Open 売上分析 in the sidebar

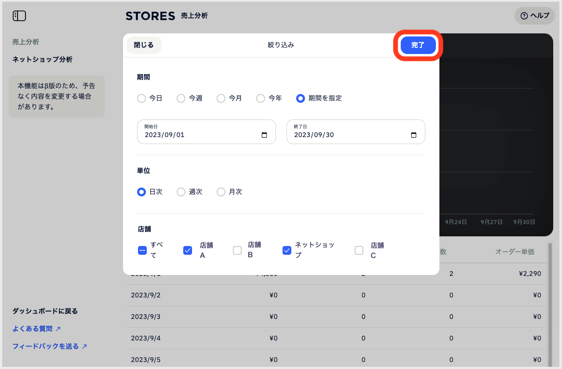click(x=25, y=42)
